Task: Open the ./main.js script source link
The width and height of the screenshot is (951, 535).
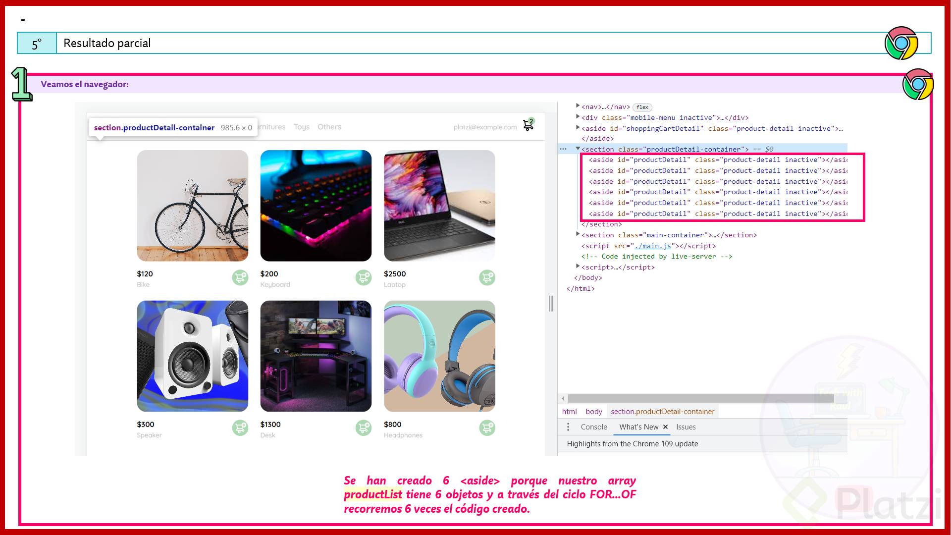Action: pos(653,246)
